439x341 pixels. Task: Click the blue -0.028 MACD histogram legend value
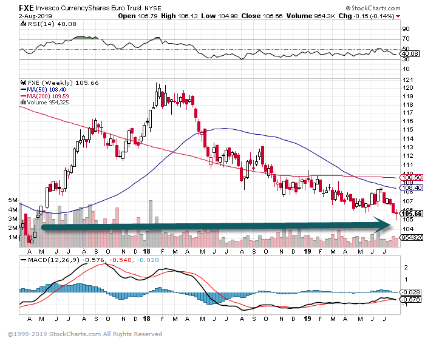coord(148,260)
